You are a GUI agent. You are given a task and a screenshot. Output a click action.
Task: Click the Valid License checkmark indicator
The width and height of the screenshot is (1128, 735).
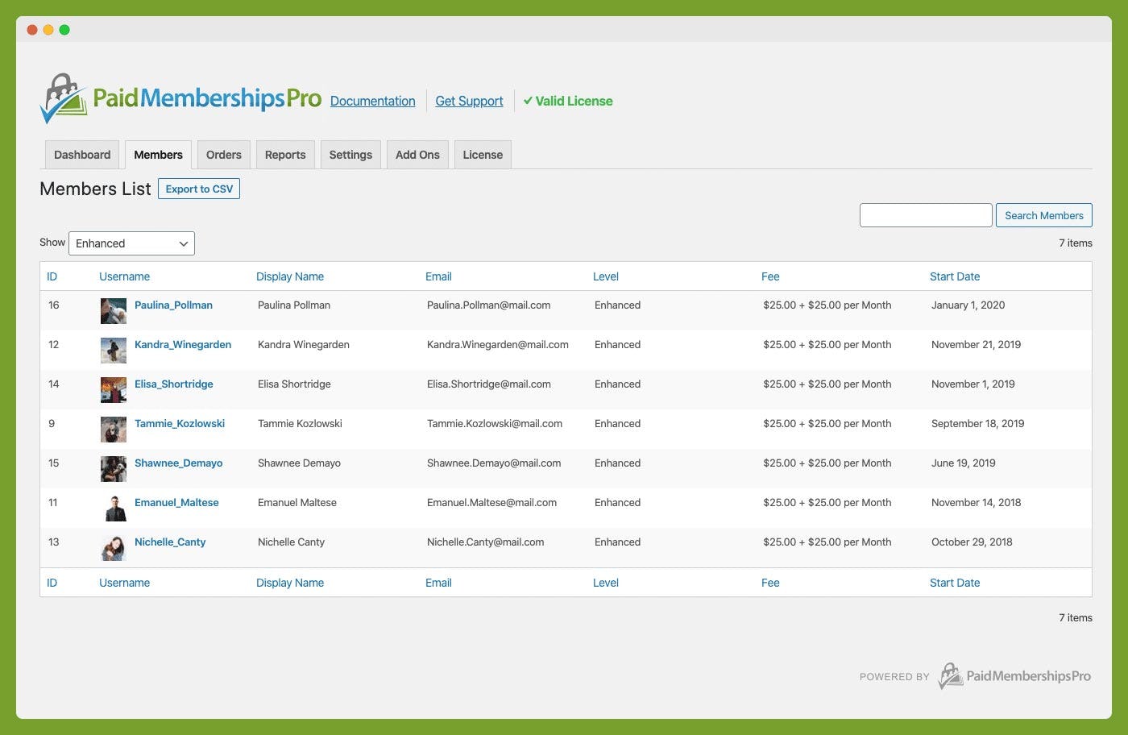[x=567, y=101]
